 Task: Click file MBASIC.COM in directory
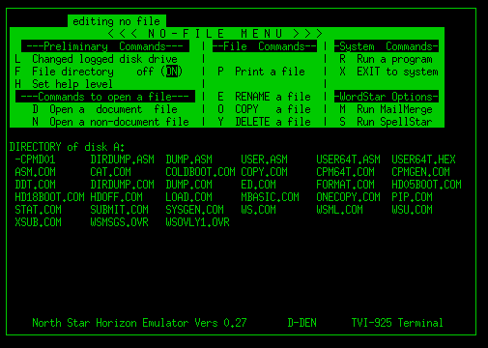point(270,197)
